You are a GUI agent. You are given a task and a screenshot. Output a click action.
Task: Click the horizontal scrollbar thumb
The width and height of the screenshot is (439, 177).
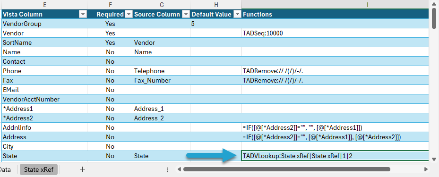tap(286, 169)
